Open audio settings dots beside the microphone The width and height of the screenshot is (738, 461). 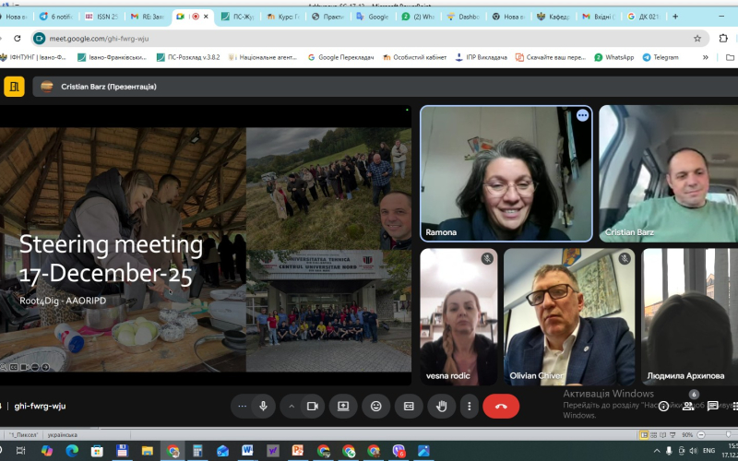[x=243, y=406]
